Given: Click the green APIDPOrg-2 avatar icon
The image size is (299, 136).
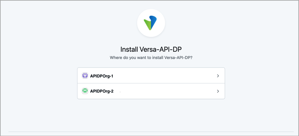Looking at the screenshot, I should coord(85,91).
